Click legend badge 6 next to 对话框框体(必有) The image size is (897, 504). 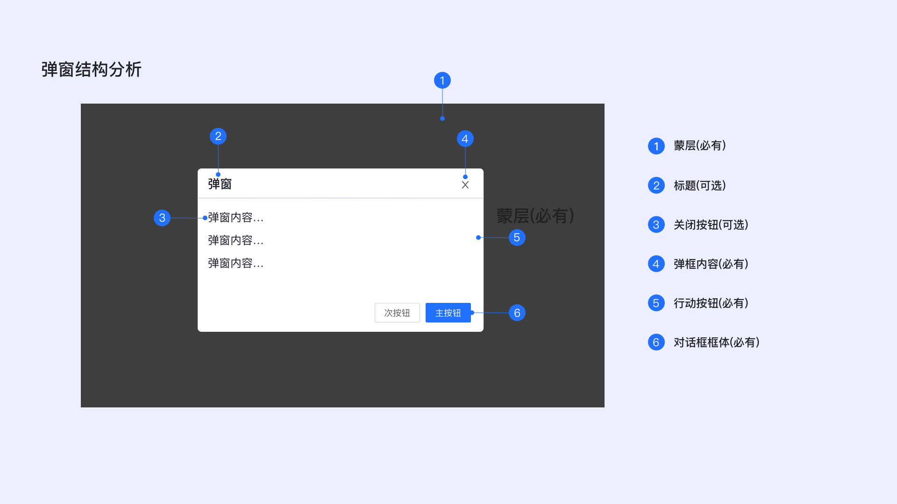point(656,342)
